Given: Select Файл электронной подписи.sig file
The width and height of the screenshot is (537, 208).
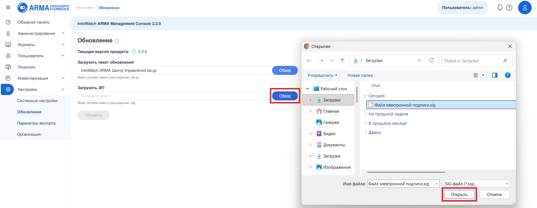Looking at the screenshot, I should point(441,105).
